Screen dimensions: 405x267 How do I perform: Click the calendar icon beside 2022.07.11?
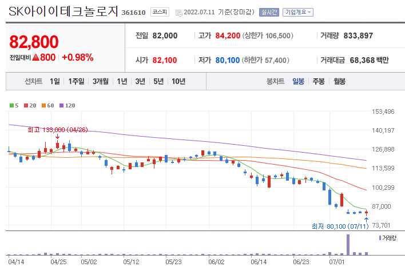pyautogui.click(x=178, y=13)
